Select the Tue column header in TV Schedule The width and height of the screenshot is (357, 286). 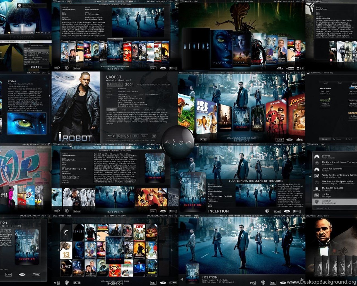coord(340,83)
